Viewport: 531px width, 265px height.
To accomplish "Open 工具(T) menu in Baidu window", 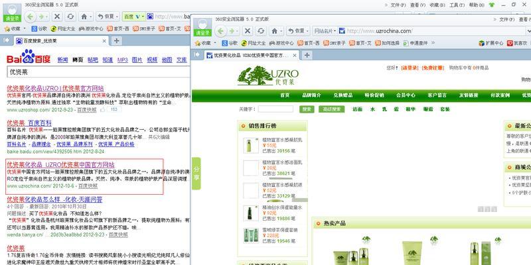I will click(457, 5).
